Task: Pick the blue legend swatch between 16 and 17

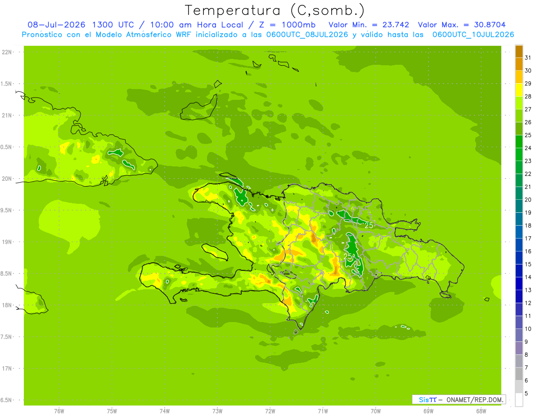Action: [519, 245]
